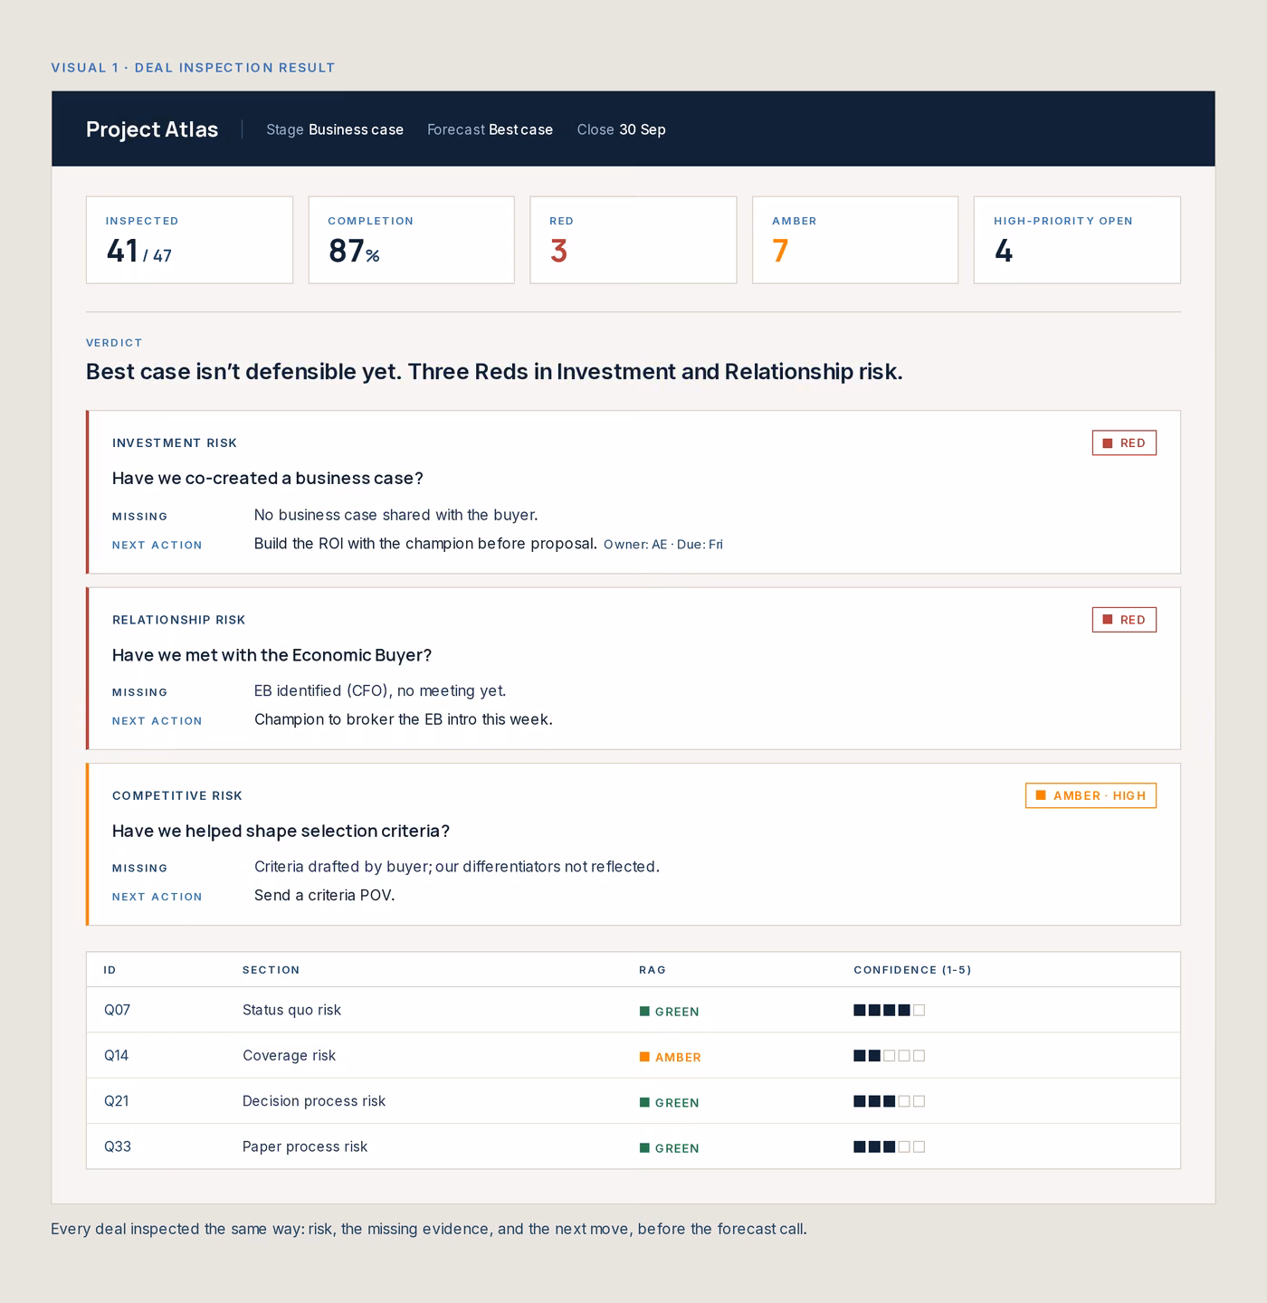Image resolution: width=1267 pixels, height=1303 pixels.
Task: Click 'Champion to broker the EB intro' action
Action: pyautogui.click(x=404, y=719)
